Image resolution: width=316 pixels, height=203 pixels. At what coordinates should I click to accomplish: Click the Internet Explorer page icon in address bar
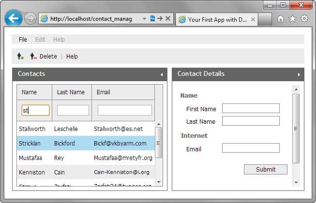point(44,19)
